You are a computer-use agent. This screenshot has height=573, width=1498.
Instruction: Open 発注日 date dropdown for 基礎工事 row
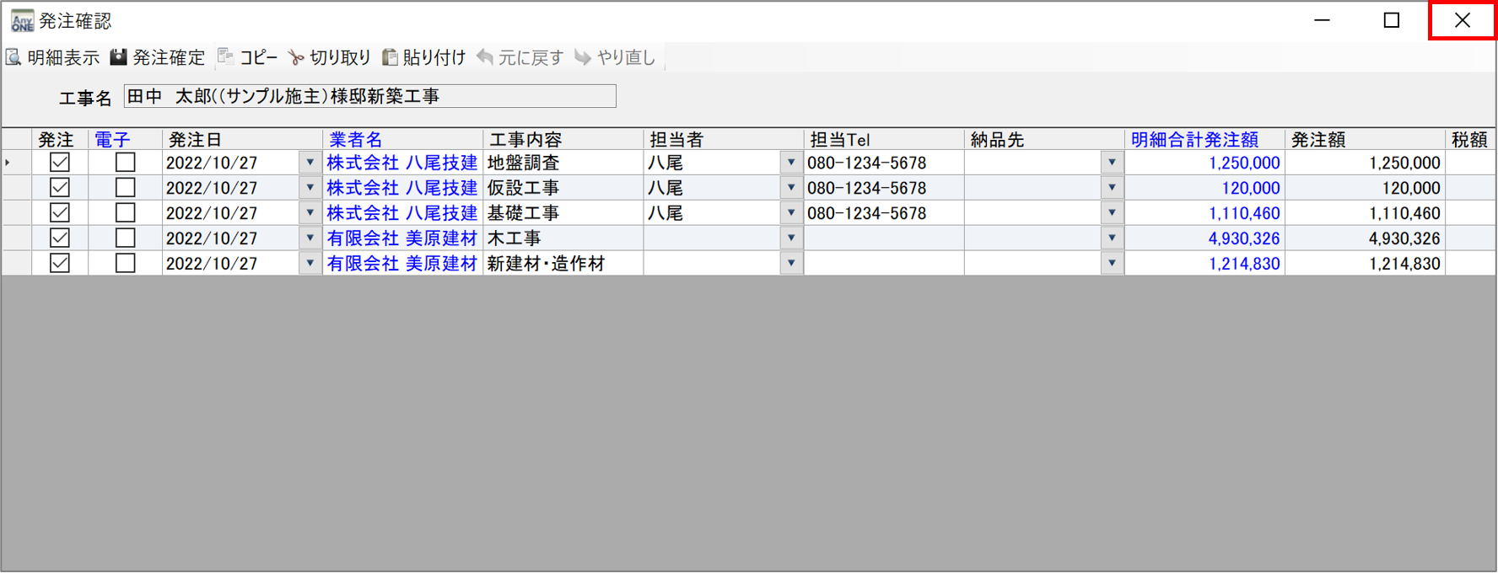pos(310,213)
